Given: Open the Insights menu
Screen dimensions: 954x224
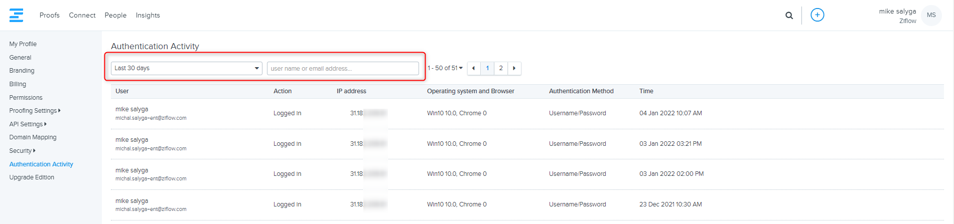Looking at the screenshot, I should point(148,16).
